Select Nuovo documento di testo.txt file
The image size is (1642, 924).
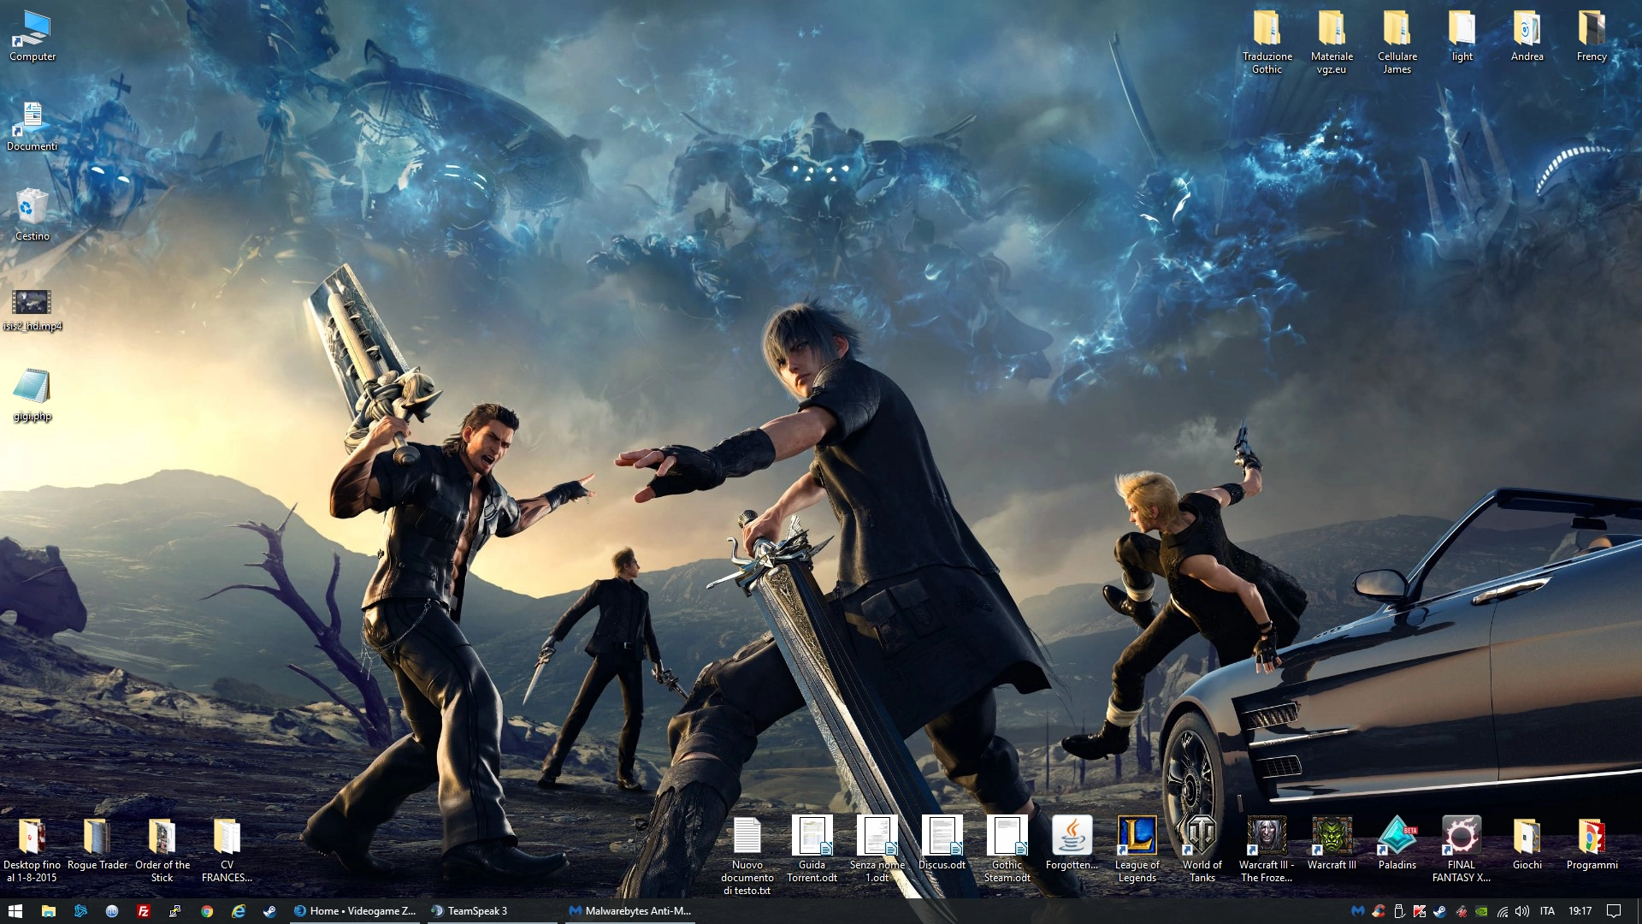point(747,856)
